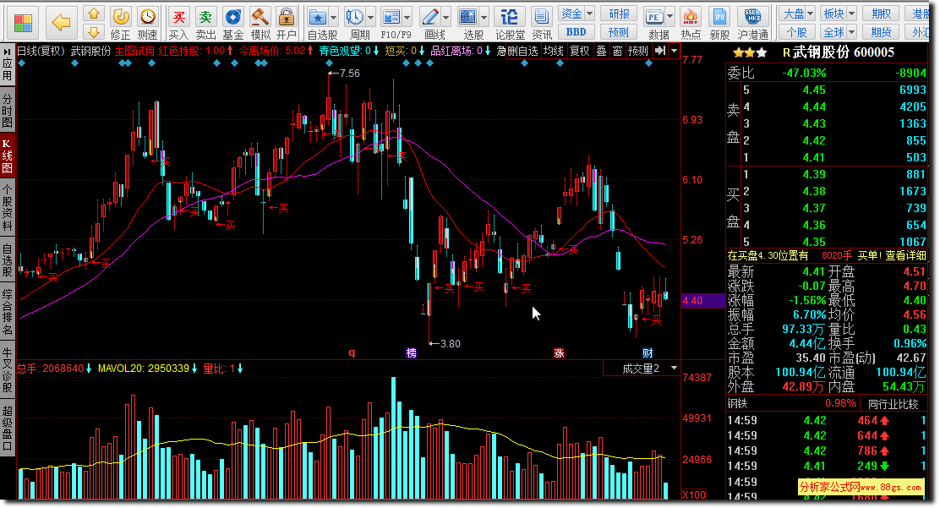This screenshot has width=940, height=508.
Task: Toggle the 窗 window option
Action: [617, 51]
